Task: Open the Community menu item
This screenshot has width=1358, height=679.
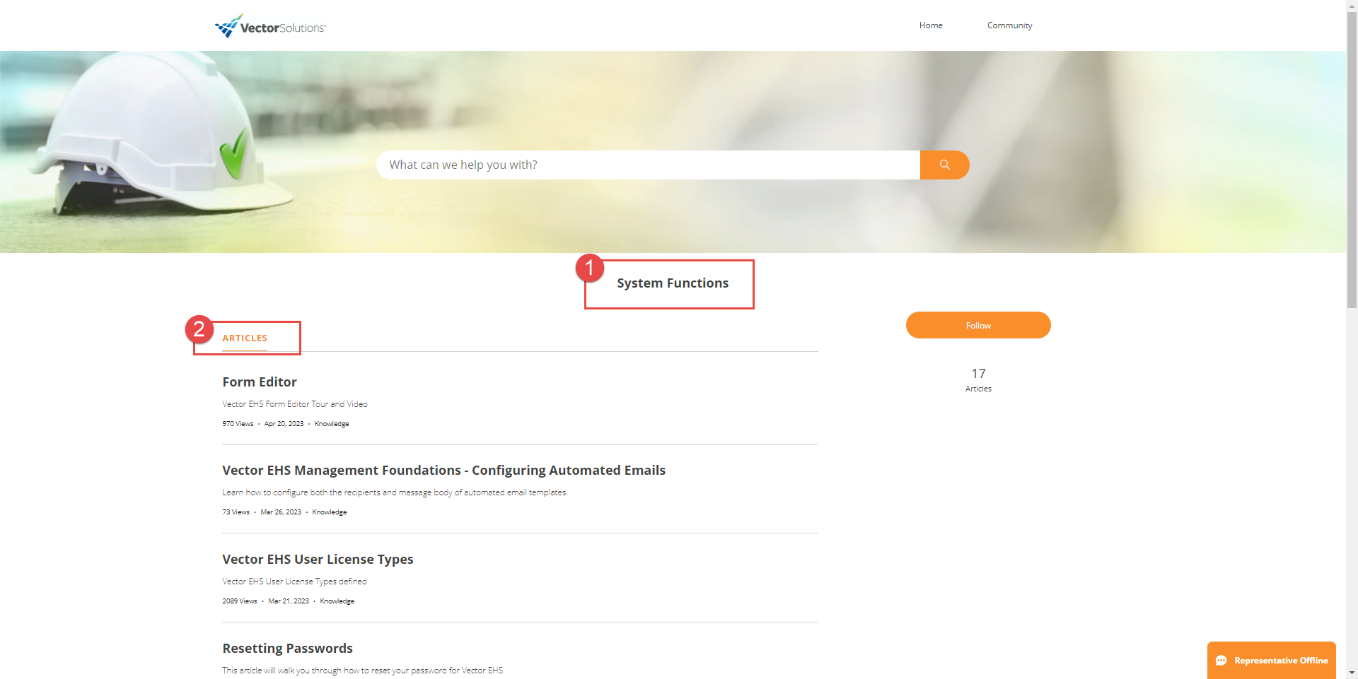Action: (x=1009, y=25)
